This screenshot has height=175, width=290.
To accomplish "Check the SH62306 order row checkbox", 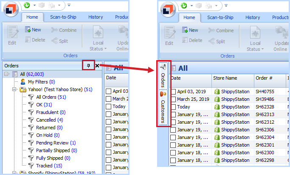I will point(173,130).
